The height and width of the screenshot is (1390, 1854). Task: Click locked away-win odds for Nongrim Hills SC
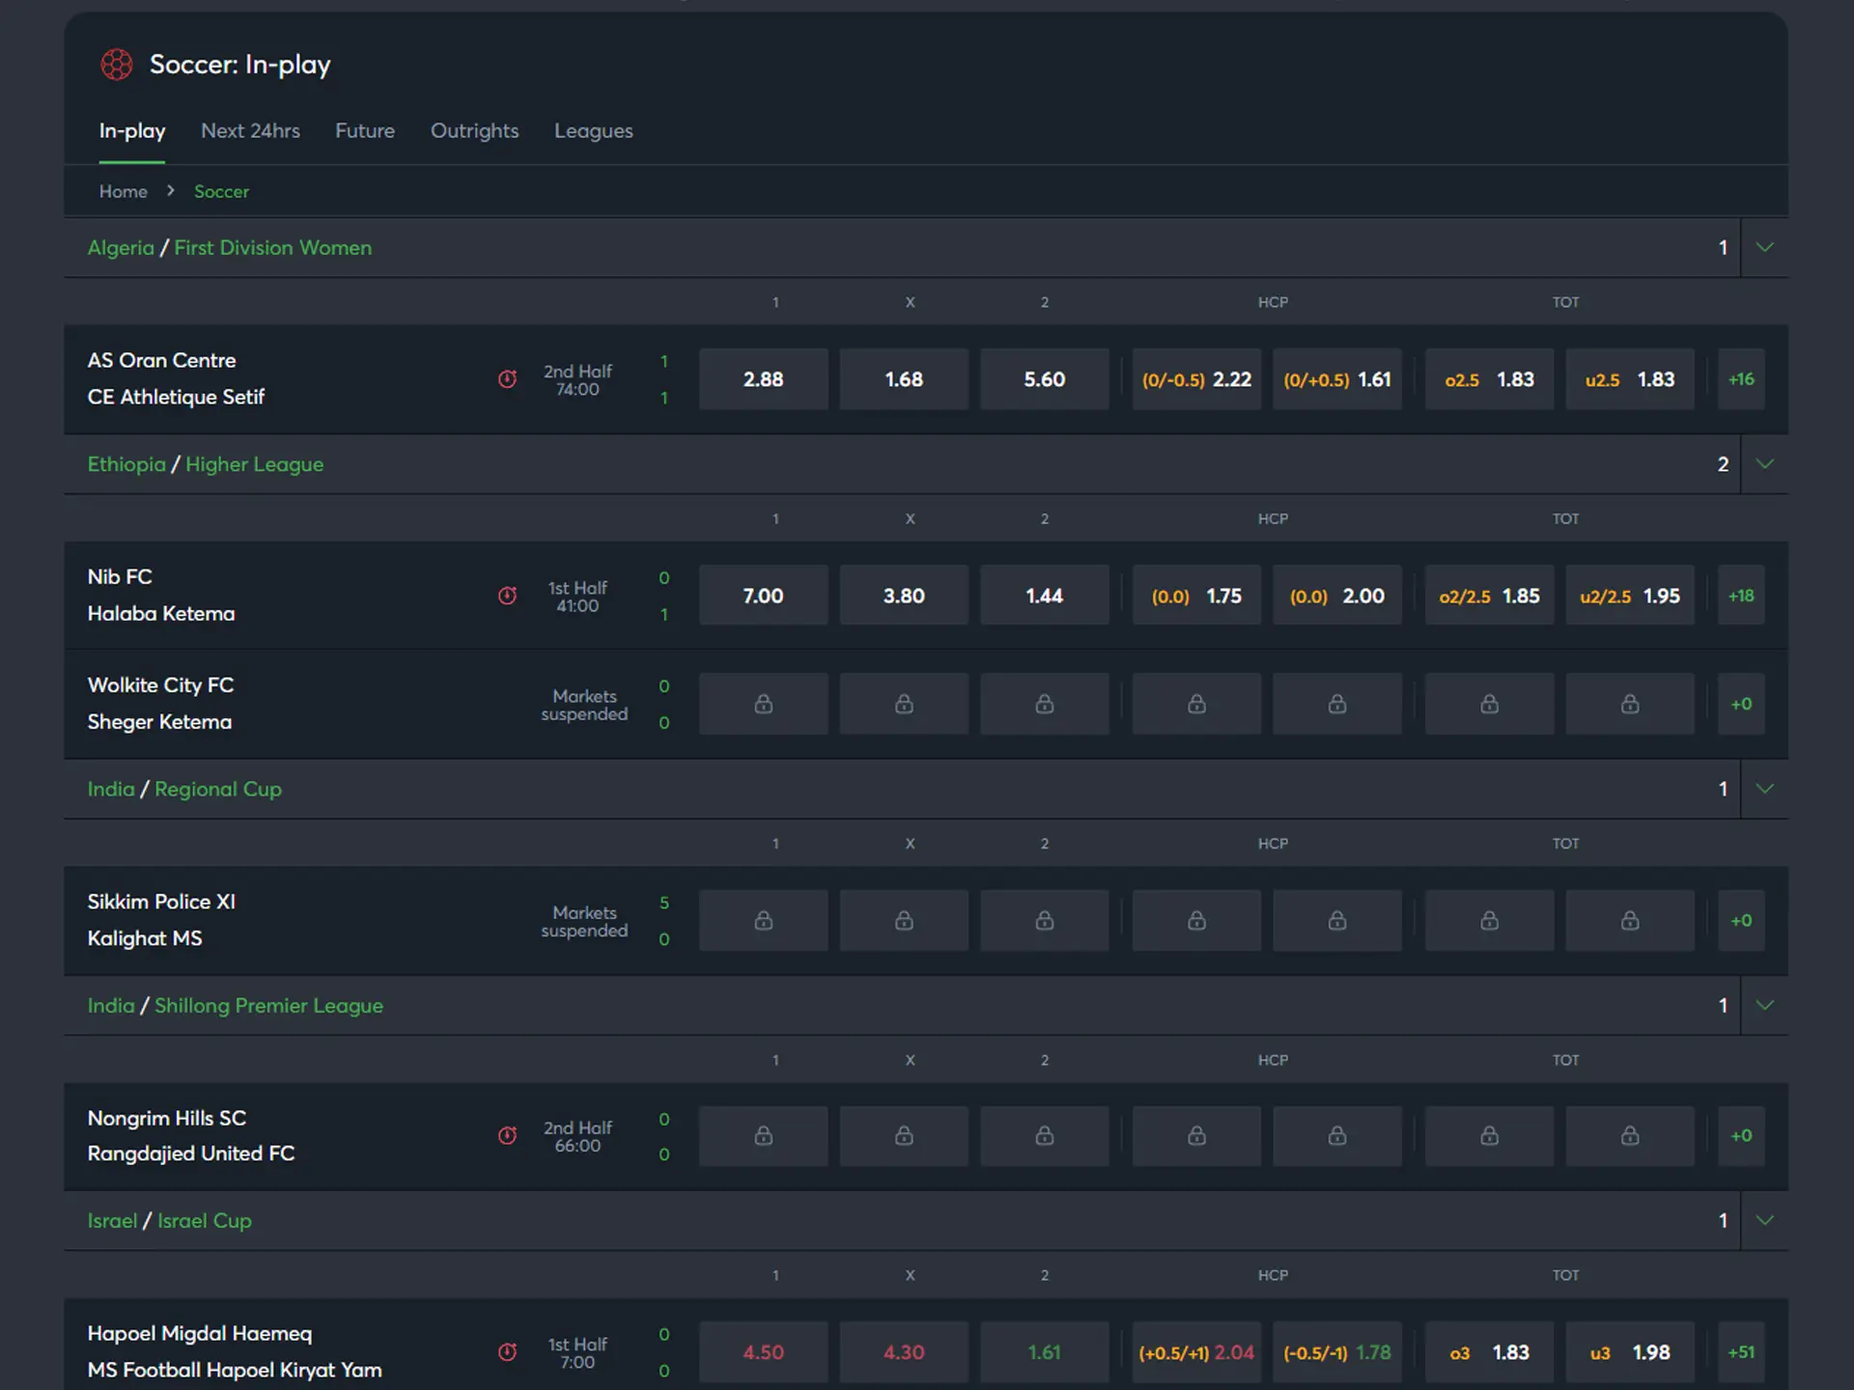coord(1045,1136)
